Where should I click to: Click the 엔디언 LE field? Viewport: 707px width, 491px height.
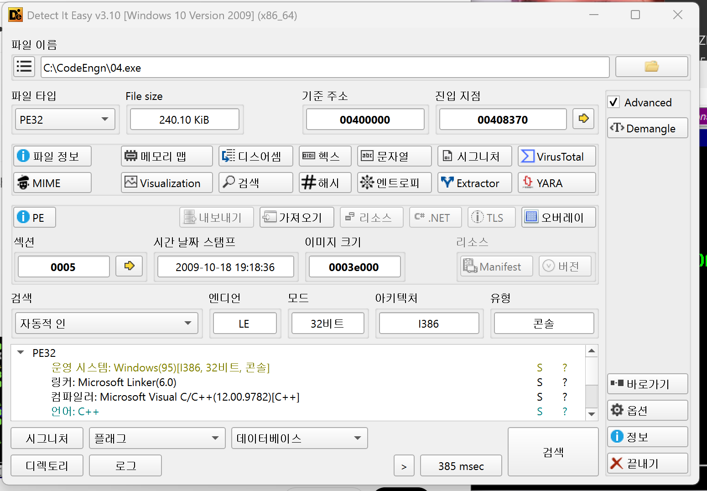coord(245,323)
